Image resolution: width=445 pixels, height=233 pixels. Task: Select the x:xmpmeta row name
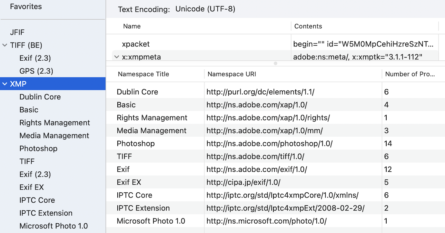(x=141, y=57)
